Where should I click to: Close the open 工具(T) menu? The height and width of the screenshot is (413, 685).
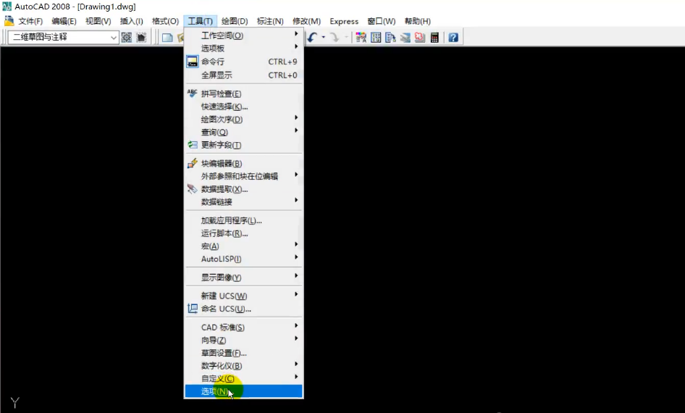[200, 21]
